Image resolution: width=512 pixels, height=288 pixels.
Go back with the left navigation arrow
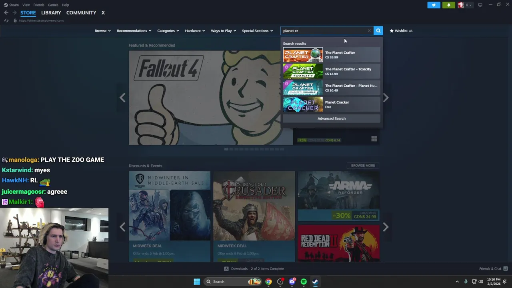6,13
